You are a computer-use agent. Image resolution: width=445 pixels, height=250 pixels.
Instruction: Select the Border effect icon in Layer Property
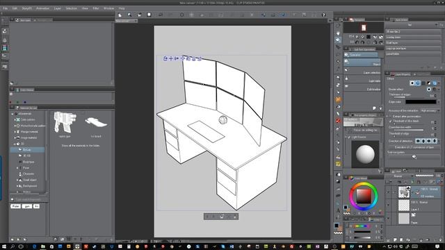click(412, 83)
